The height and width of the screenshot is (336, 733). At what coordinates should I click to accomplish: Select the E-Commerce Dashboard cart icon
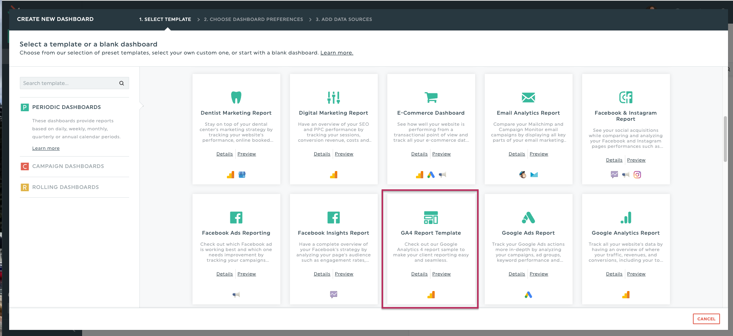click(431, 97)
